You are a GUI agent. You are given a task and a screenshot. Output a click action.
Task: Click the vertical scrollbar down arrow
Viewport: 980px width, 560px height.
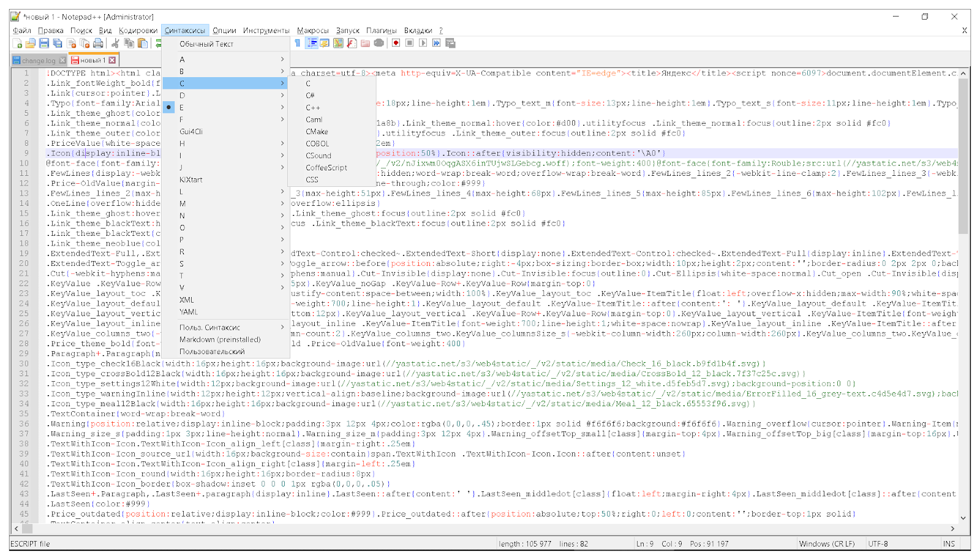pyautogui.click(x=963, y=518)
